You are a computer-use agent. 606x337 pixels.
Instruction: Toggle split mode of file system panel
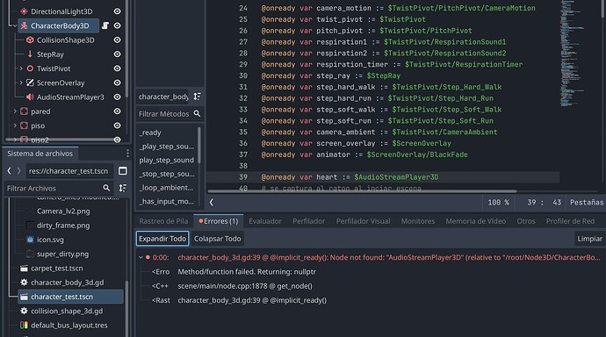122,170
